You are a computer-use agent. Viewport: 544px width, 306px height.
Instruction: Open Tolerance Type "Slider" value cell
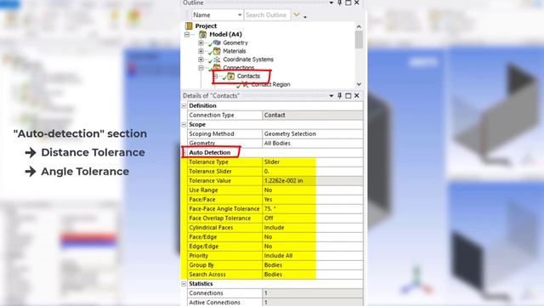[x=313, y=162]
